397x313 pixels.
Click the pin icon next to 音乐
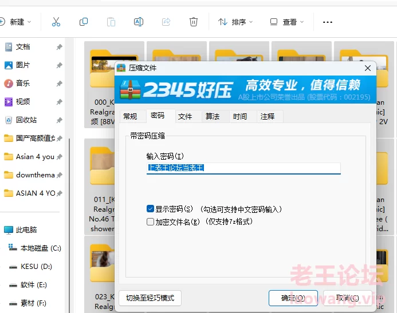point(59,84)
